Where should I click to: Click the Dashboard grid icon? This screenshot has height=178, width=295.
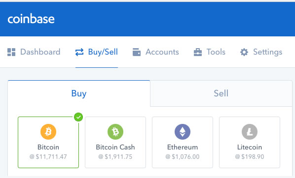click(x=11, y=52)
